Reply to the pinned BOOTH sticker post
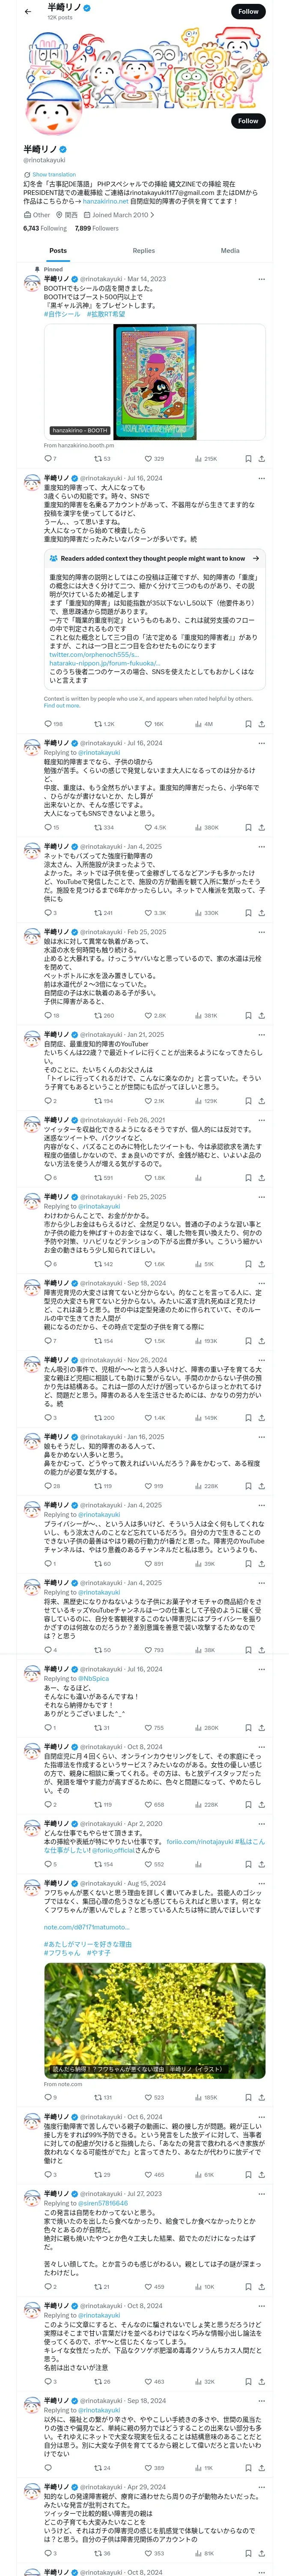 point(50,459)
